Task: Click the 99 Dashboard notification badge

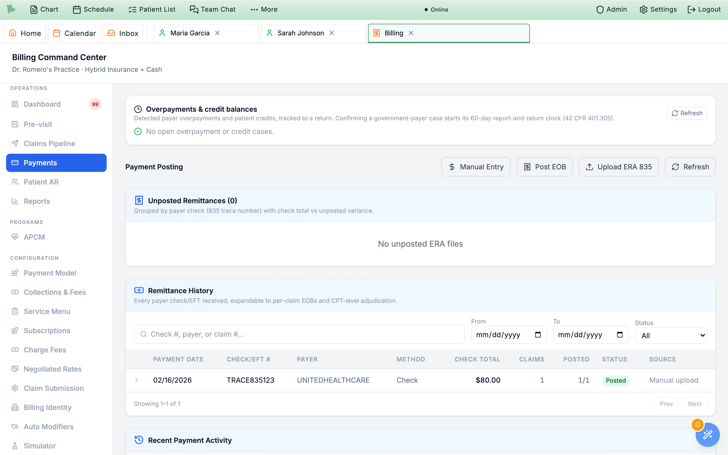Action: 95,104
